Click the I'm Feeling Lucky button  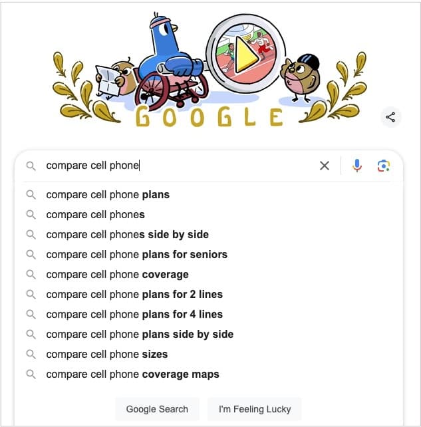[255, 409]
